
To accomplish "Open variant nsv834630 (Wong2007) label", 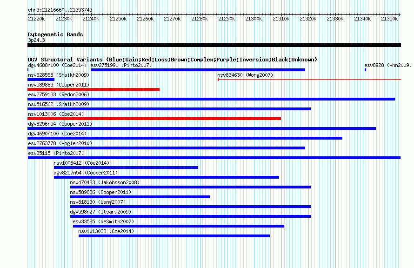I will click(x=245, y=75).
